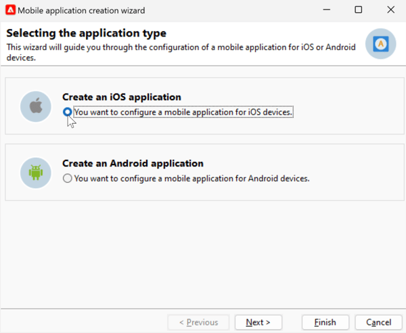Click the iOS devices description text

pos(183,112)
